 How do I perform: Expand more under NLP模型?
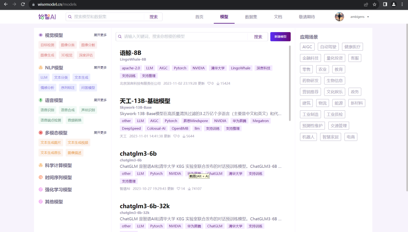pos(100,67)
